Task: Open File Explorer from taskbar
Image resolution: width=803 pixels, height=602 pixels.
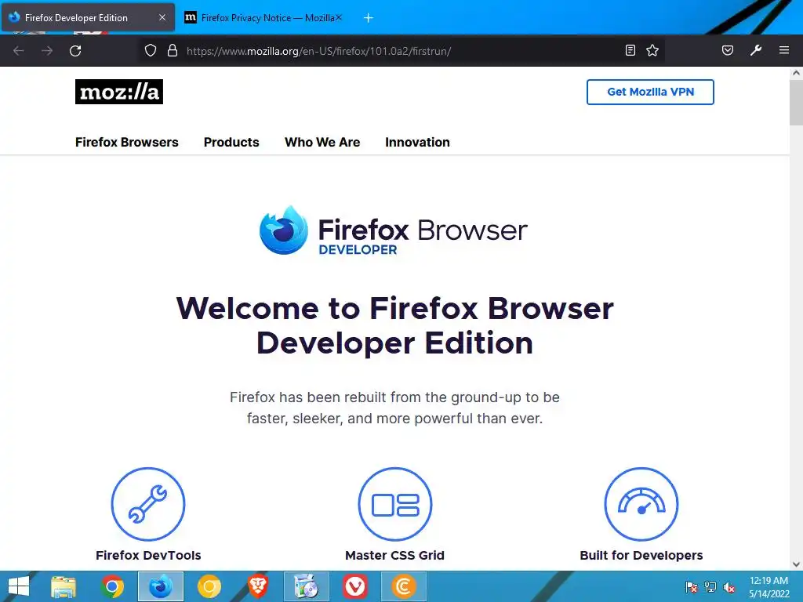Action: [64, 586]
